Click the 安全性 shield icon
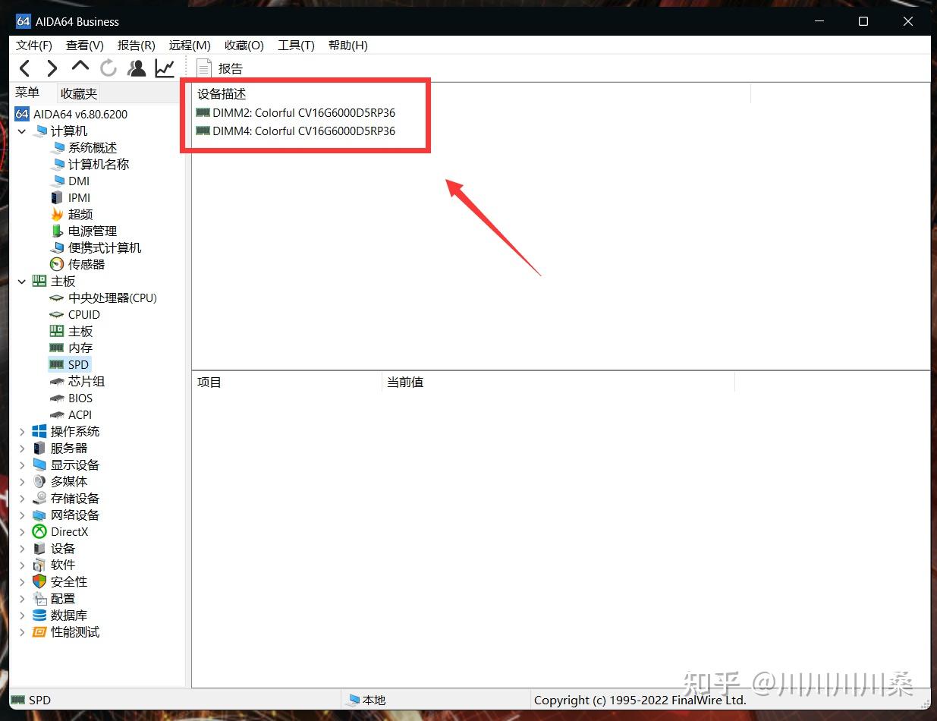937x721 pixels. coord(39,581)
